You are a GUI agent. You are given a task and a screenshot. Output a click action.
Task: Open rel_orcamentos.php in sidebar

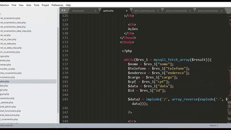[10, 18]
